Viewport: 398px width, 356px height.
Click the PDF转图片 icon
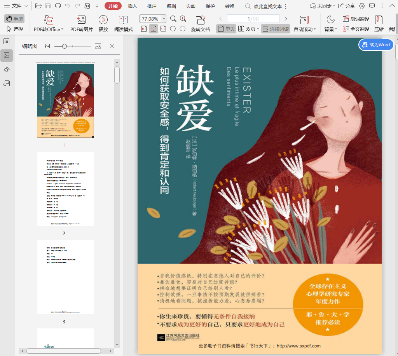coord(81,20)
